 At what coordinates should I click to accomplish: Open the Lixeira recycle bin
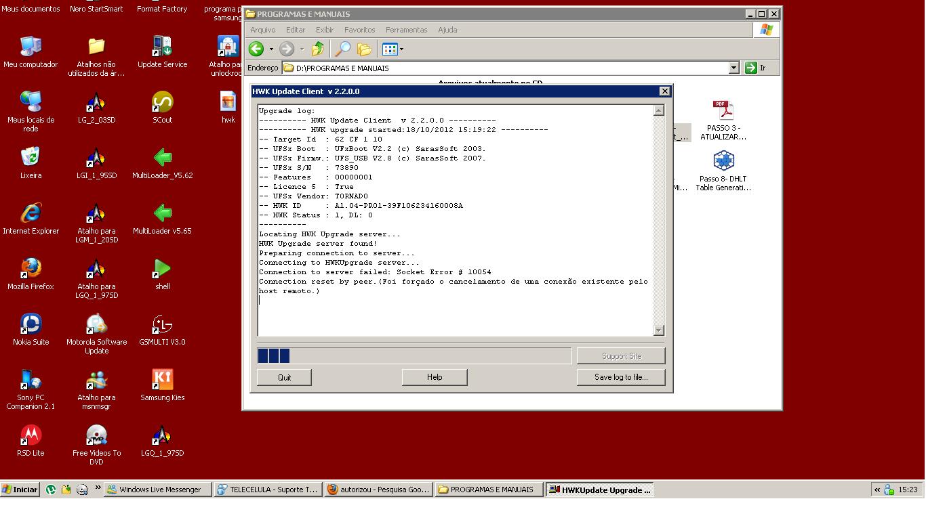(31, 163)
